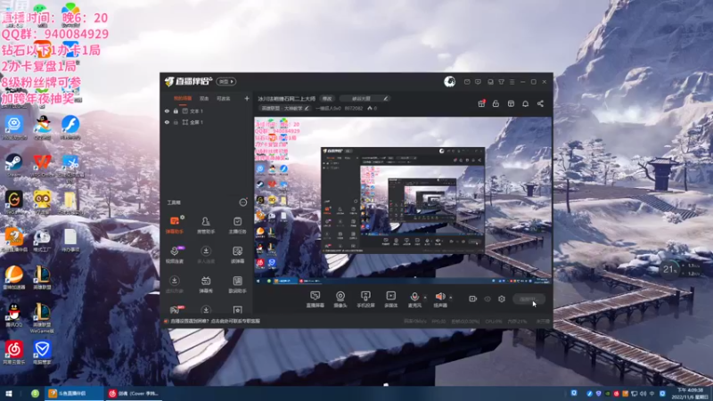Open the mode switch pill beside the app logo
Viewport: 713px width, 401px height.
click(x=226, y=81)
